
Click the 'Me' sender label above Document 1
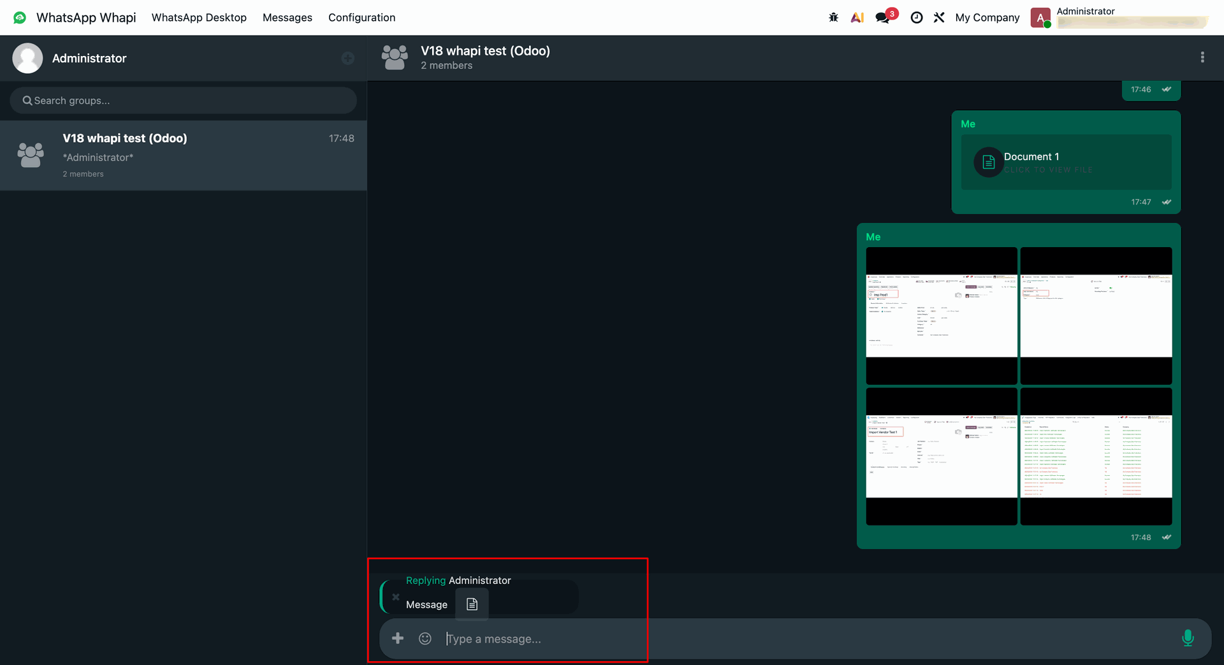pos(968,124)
